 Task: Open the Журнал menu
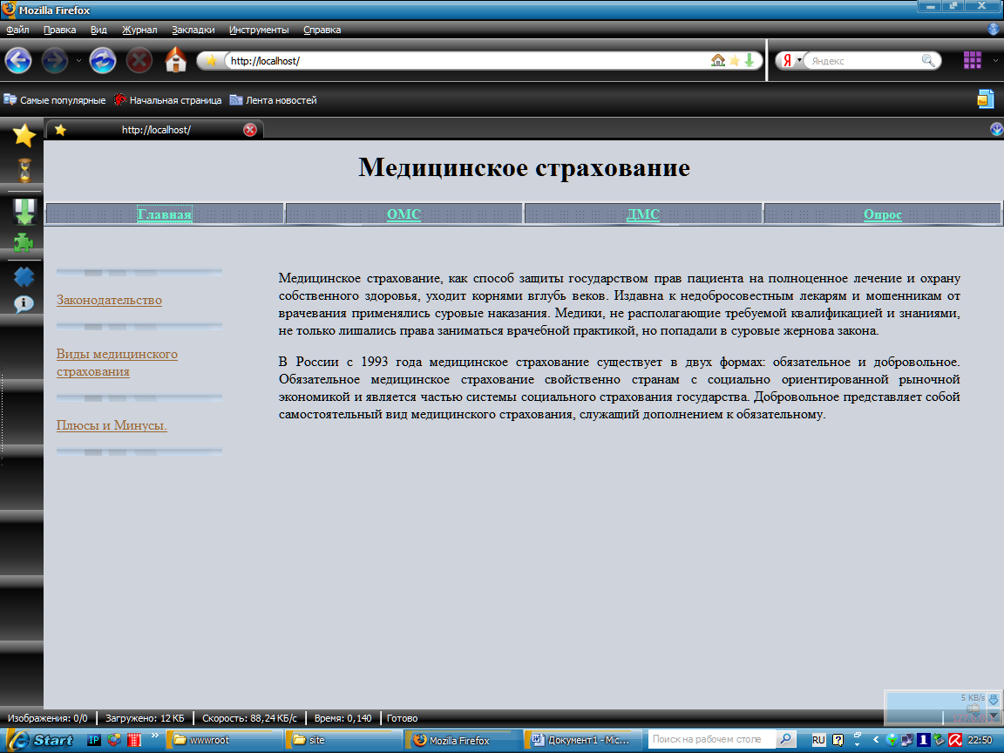tap(139, 30)
